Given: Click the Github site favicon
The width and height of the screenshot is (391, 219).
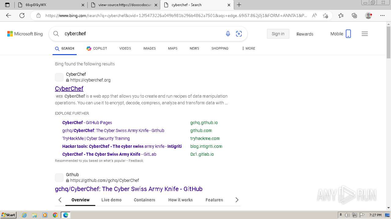Looking at the screenshot, I should (59, 178).
